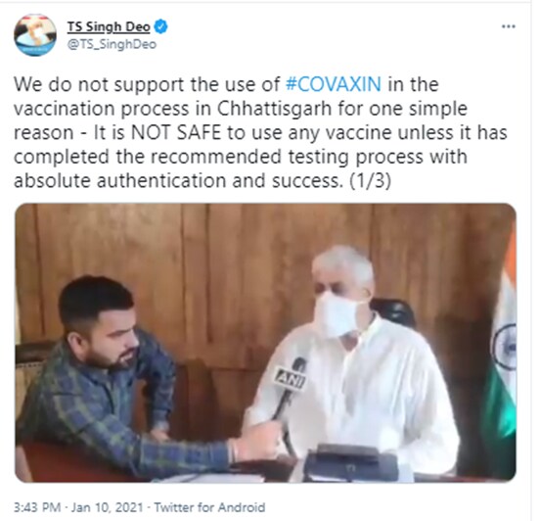
Task: Click the Jan 10, 2021 date
Action: pos(107,507)
